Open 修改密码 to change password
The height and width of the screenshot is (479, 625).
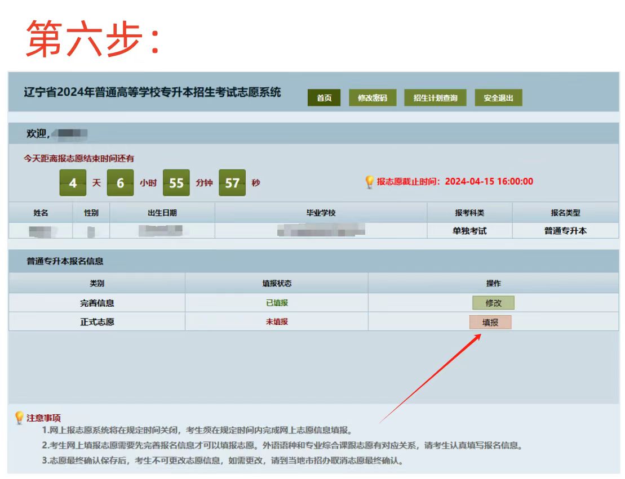coord(373,98)
